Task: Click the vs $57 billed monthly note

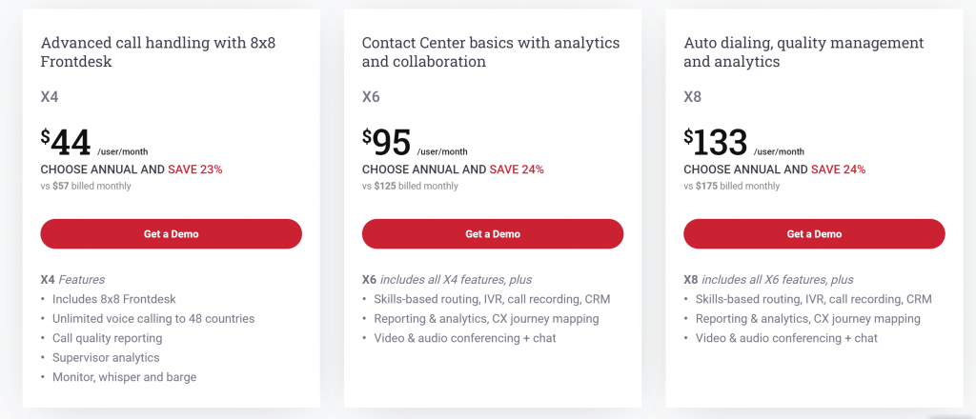Action: [86, 186]
